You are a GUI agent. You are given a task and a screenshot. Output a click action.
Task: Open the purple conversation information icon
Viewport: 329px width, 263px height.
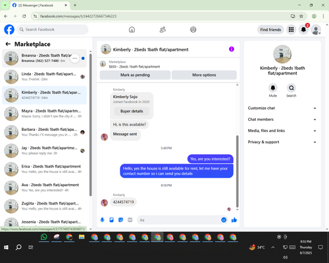[232, 49]
